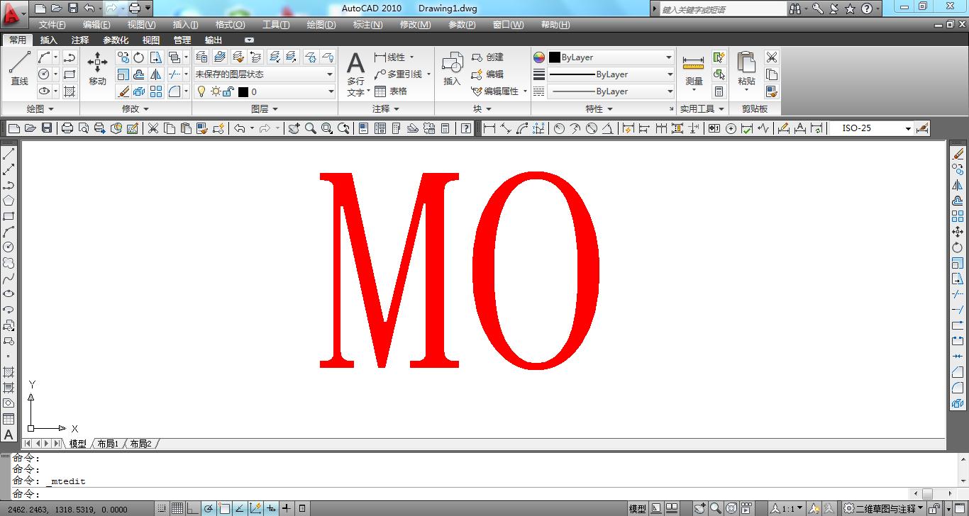Open the workspace dropdown 二维草图与注释
Image resolution: width=969 pixels, height=516 pixels.
[883, 508]
